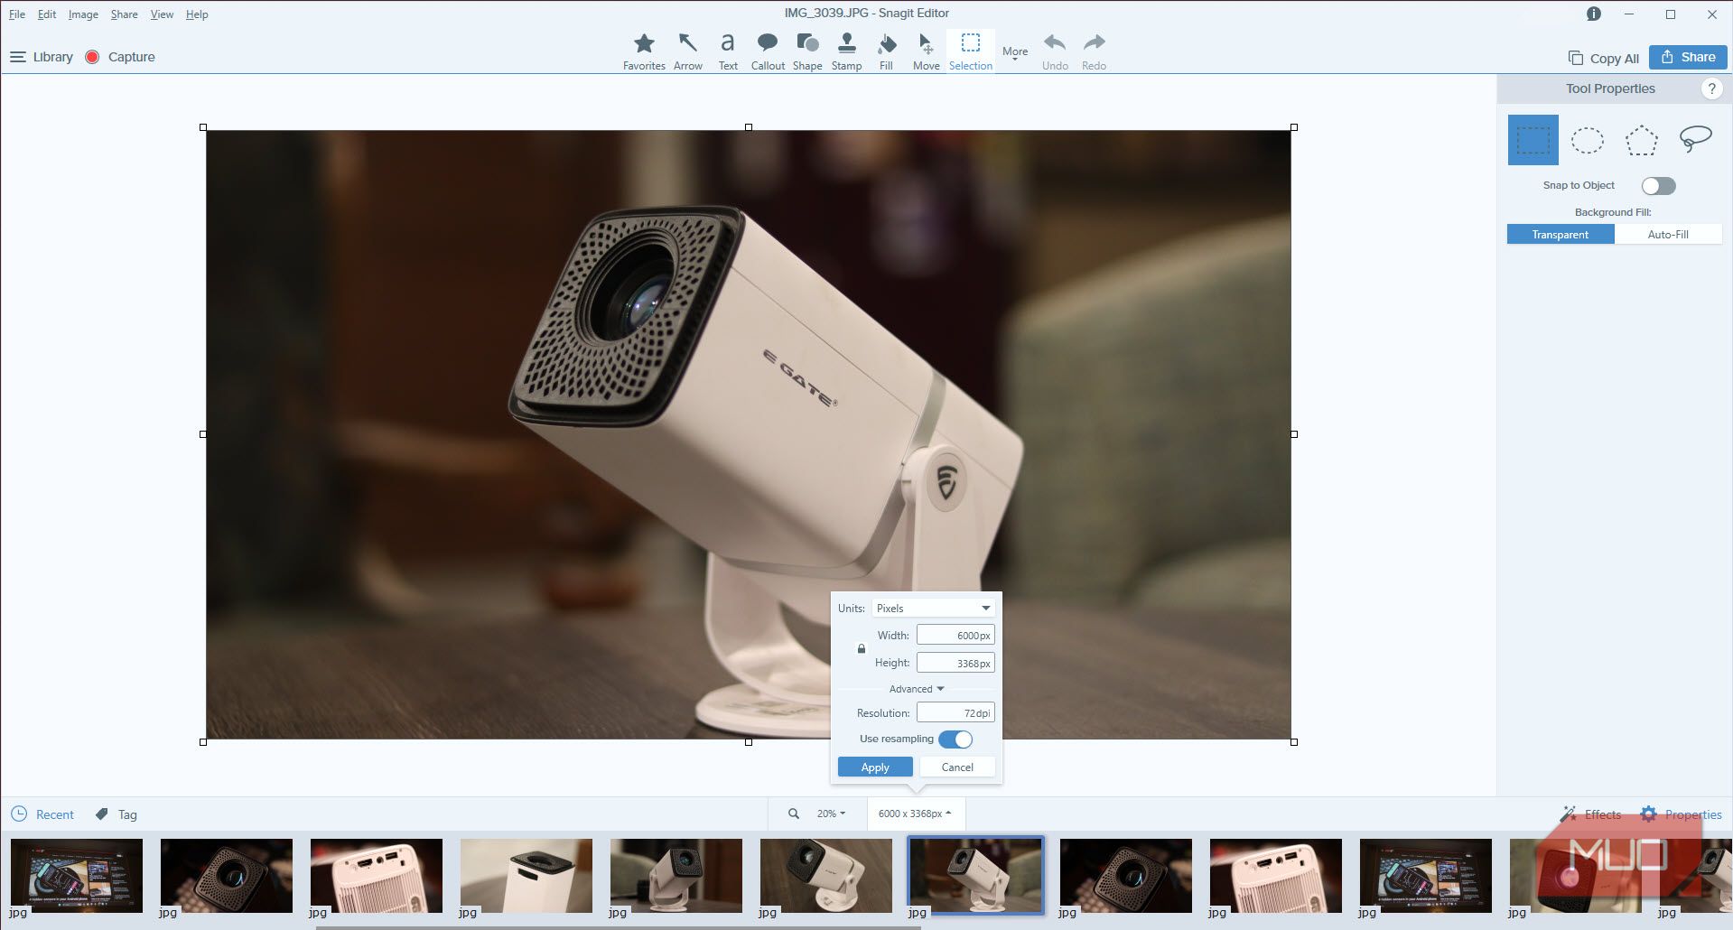Collapse the Advanced section

pos(916,689)
